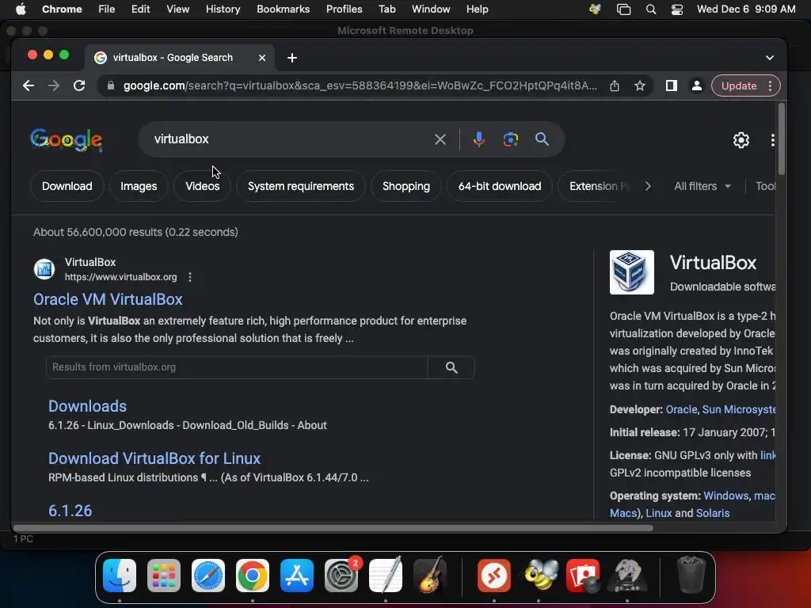Select the Shopping filter chip
Viewport: 811px width, 608px height.
406,186
